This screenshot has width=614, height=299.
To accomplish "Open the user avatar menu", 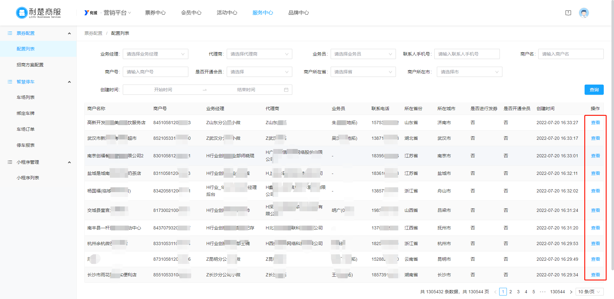I will tap(584, 13).
